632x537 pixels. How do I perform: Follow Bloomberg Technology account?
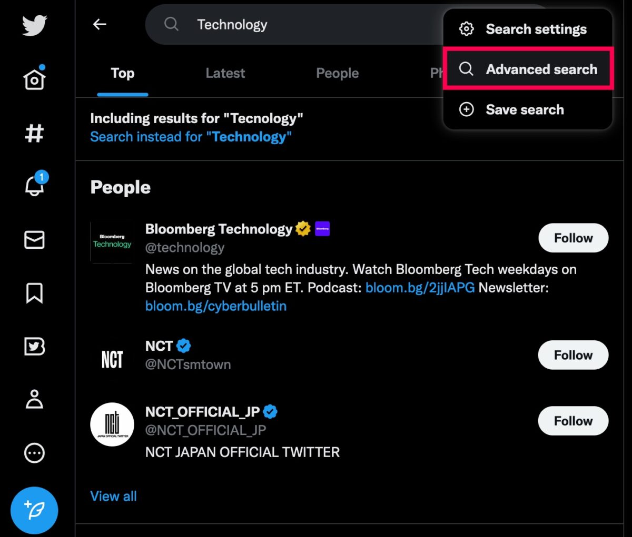[573, 238]
